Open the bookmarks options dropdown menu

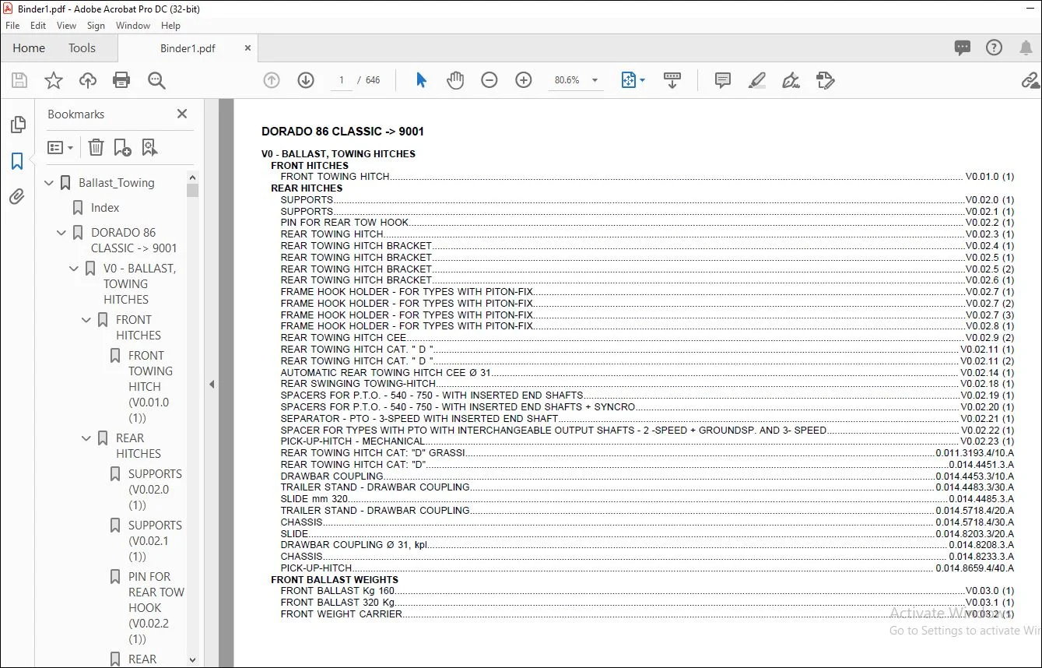point(60,147)
